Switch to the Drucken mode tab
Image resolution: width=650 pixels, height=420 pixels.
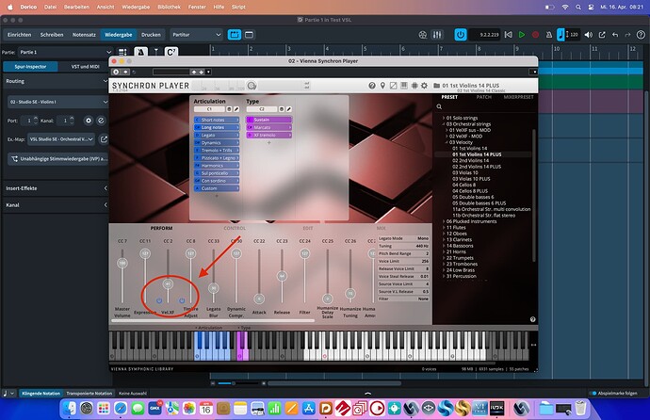pyautogui.click(x=151, y=35)
